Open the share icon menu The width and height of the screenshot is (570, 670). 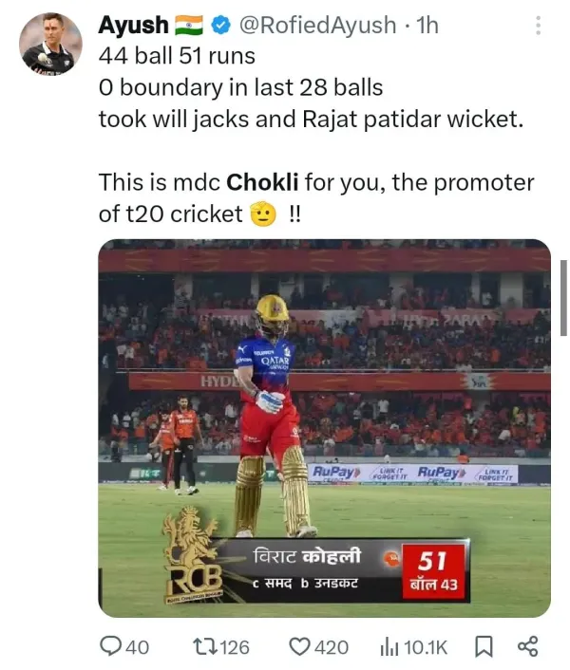coord(527,646)
